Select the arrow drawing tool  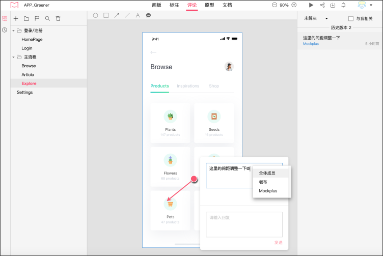(117, 15)
